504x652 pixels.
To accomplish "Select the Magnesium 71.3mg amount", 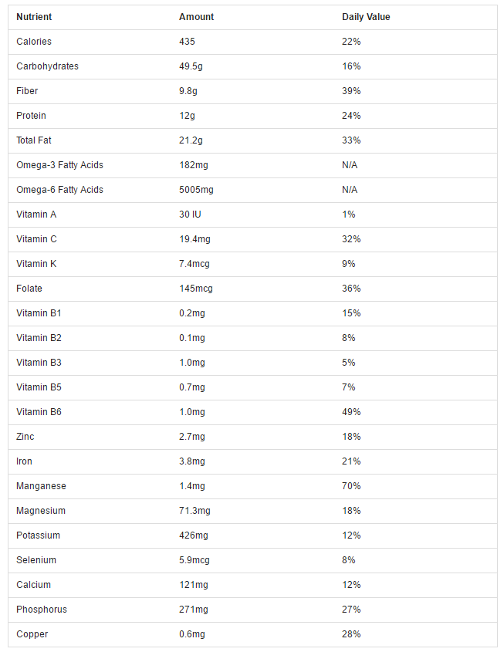I will 194,511.
